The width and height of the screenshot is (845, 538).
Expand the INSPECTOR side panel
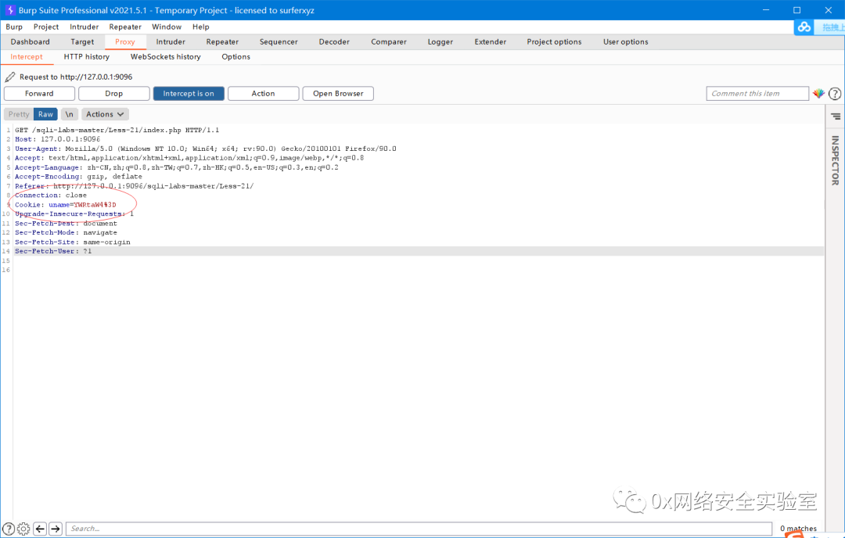(835, 160)
